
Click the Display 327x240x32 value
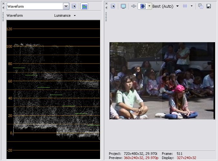[186, 158]
